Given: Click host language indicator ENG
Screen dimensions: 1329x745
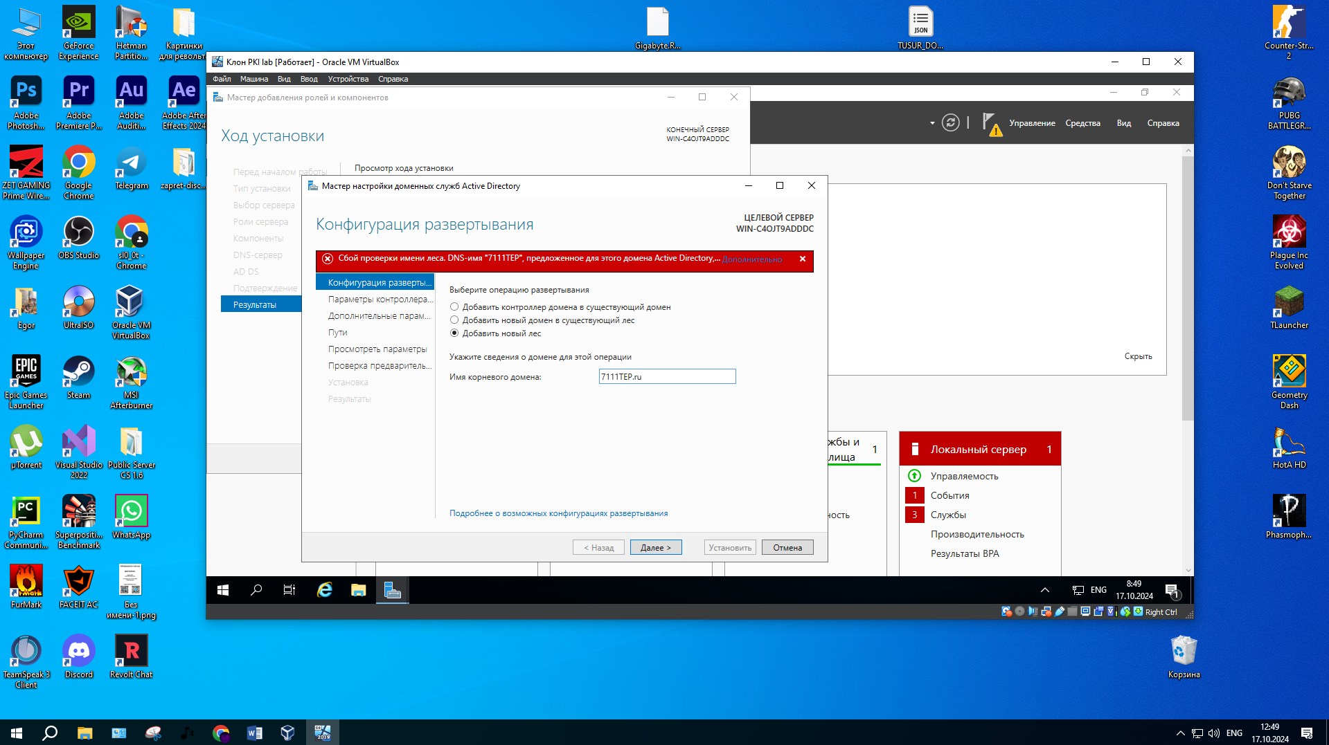Looking at the screenshot, I should (x=1234, y=733).
